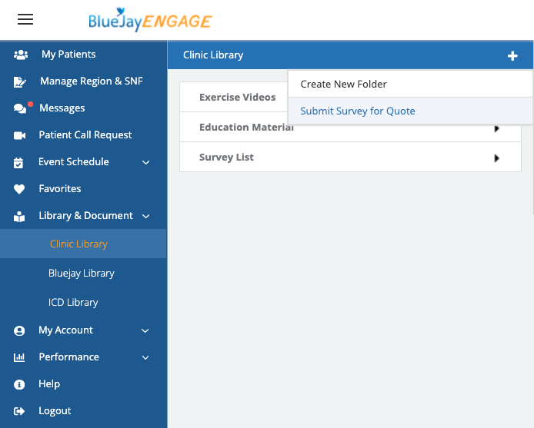The image size is (534, 428).
Task: Select Create New Folder option
Action: pos(410,84)
